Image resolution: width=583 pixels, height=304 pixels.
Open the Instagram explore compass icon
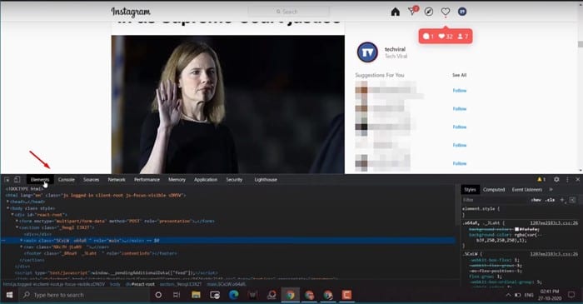tap(429, 12)
